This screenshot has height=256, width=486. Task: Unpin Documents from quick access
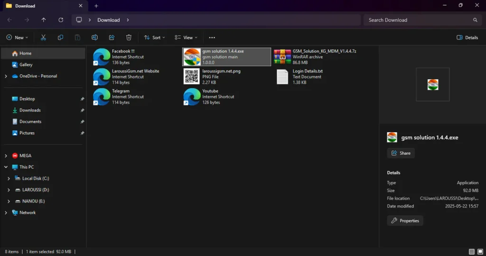(83, 122)
